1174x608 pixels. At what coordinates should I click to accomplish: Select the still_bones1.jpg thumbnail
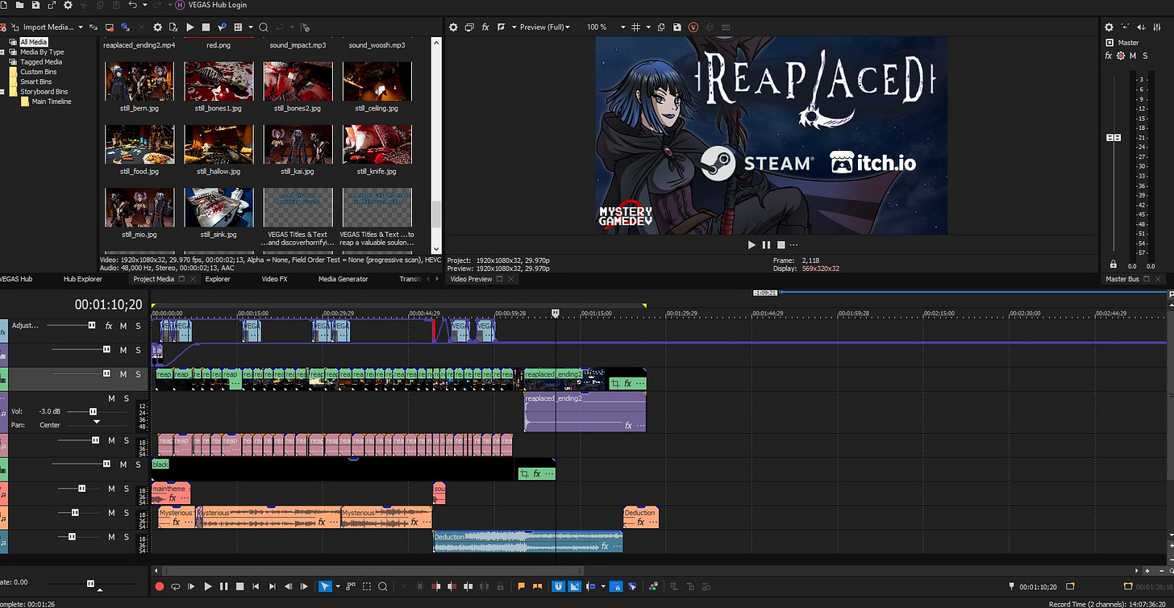219,81
